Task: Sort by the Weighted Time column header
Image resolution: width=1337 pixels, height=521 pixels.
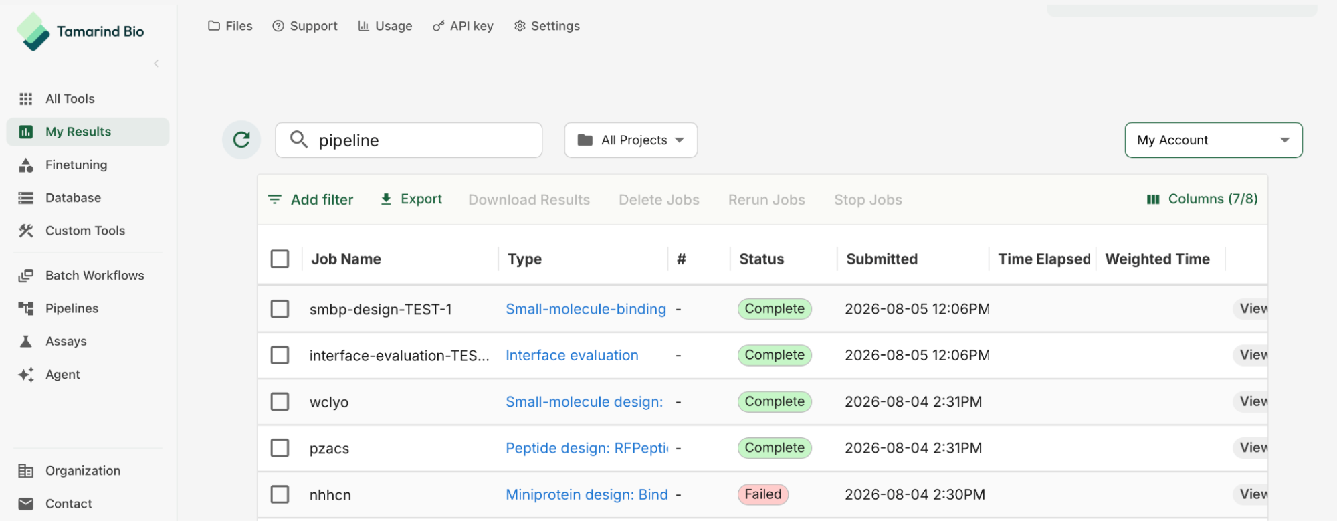Action: click(x=1157, y=259)
